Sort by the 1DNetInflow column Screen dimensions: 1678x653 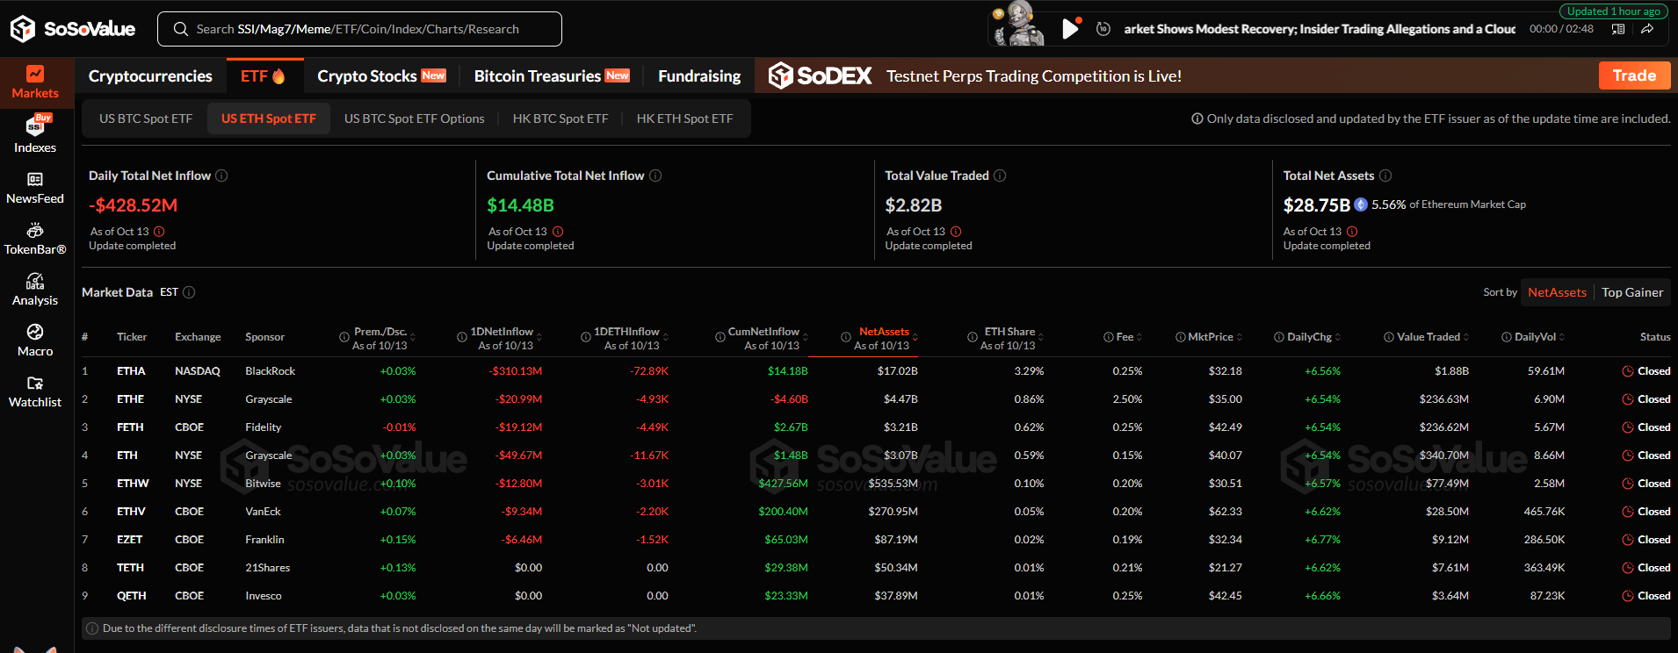(502, 332)
